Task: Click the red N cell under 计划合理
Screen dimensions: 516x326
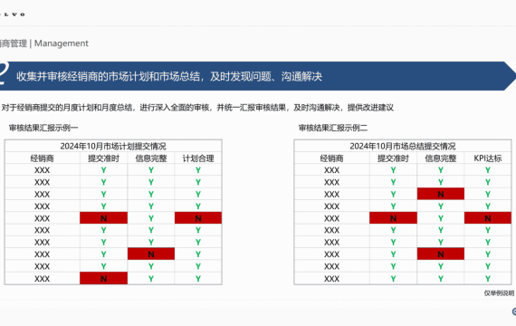Action: tap(198, 218)
